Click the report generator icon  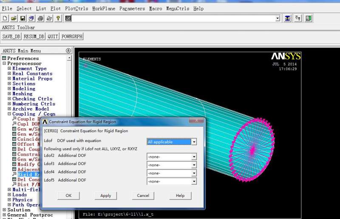point(49,18)
